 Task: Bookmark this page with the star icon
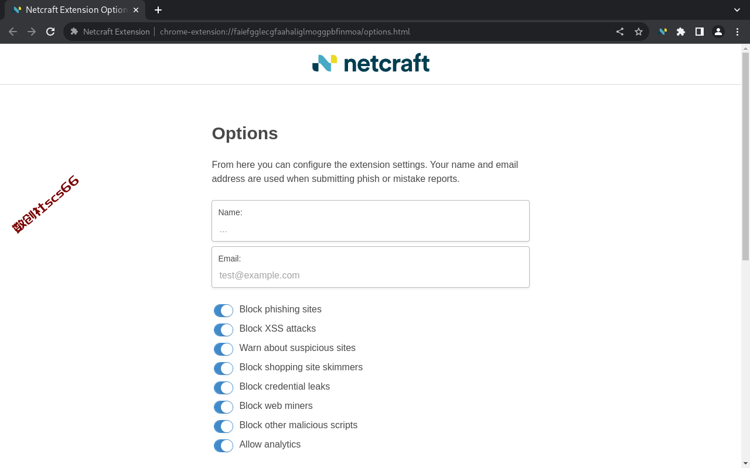[x=639, y=32]
